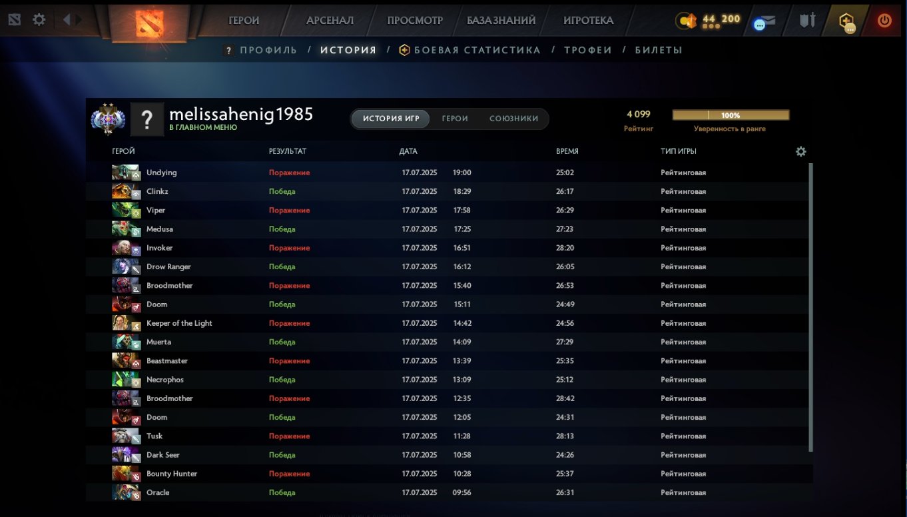Click the Necrophos hero portrait
Viewport: 907px width, 517px height.
(126, 380)
